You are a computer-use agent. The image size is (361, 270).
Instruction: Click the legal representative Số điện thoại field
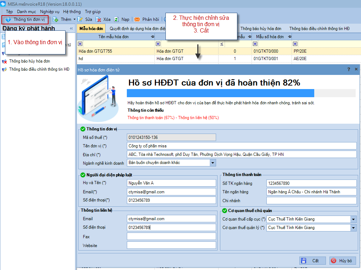pos(171,200)
